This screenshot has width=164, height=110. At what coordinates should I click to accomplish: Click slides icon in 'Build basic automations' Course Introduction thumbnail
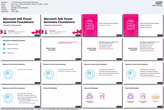click(90, 26)
